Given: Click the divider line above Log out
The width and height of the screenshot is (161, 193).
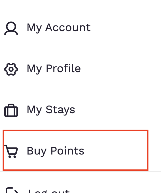Looking at the screenshot, I should 80,172.
